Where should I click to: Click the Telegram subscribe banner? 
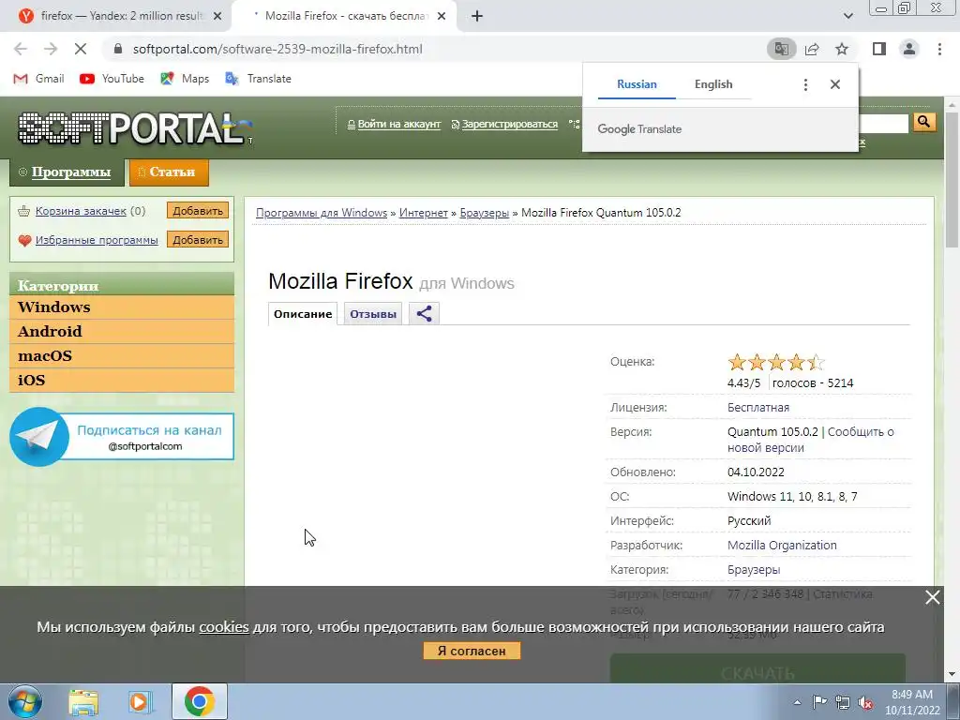pos(122,437)
